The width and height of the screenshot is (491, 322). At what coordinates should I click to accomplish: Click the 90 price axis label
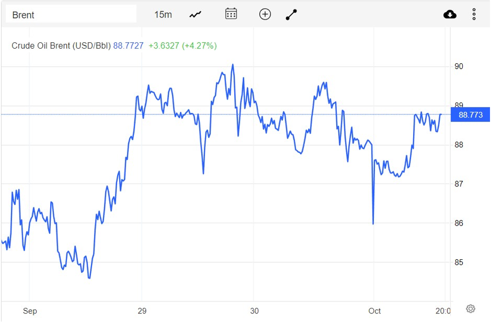(459, 66)
